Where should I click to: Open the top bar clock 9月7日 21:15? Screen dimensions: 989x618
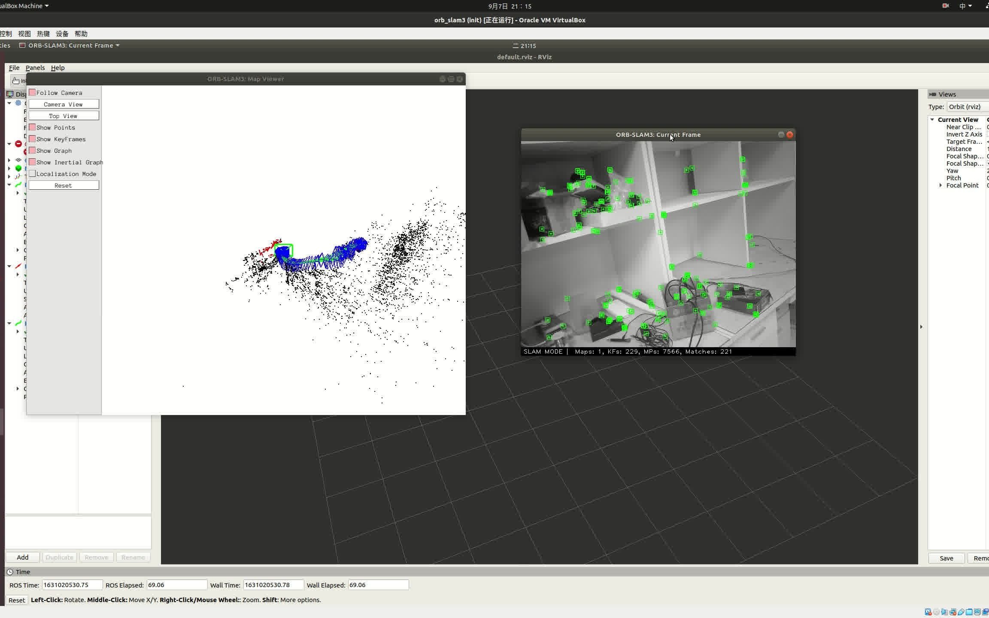(x=510, y=6)
